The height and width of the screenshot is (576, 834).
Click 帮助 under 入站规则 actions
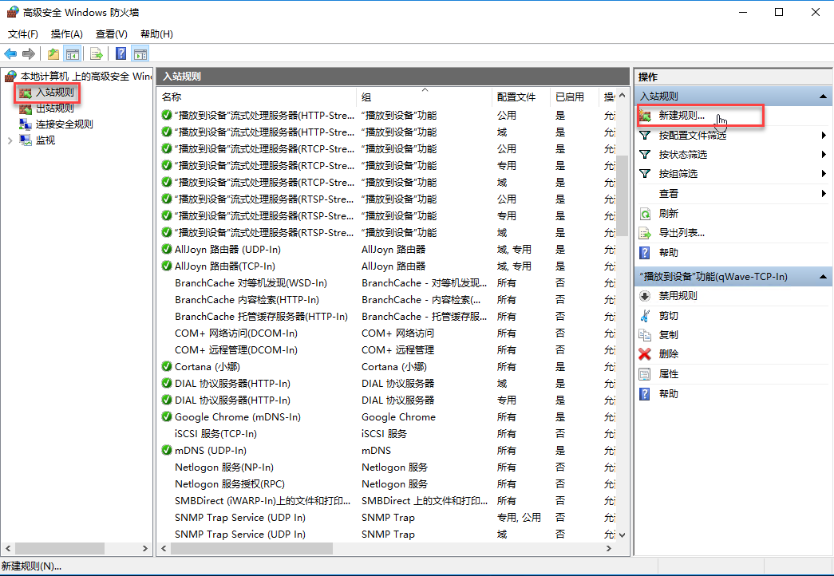coord(668,253)
